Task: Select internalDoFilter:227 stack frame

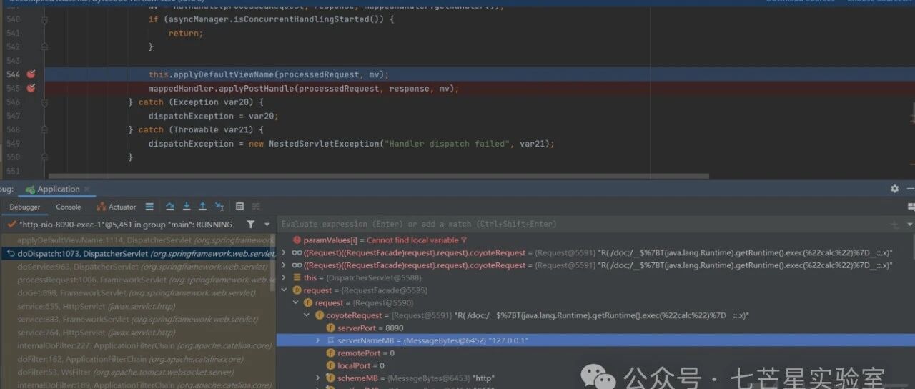Action: pyautogui.click(x=138, y=345)
